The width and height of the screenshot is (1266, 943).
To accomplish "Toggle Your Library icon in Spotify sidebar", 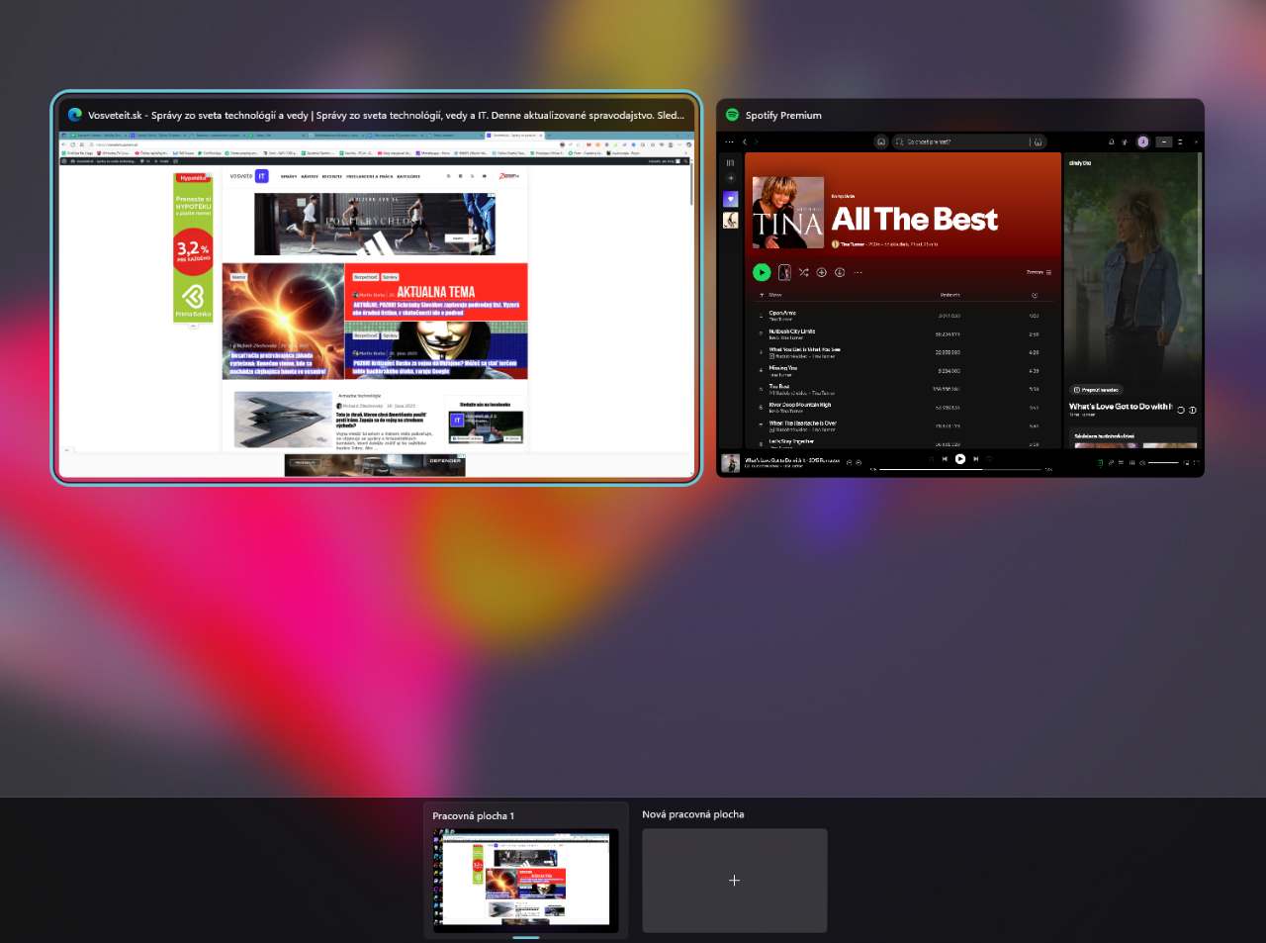I will click(x=731, y=162).
